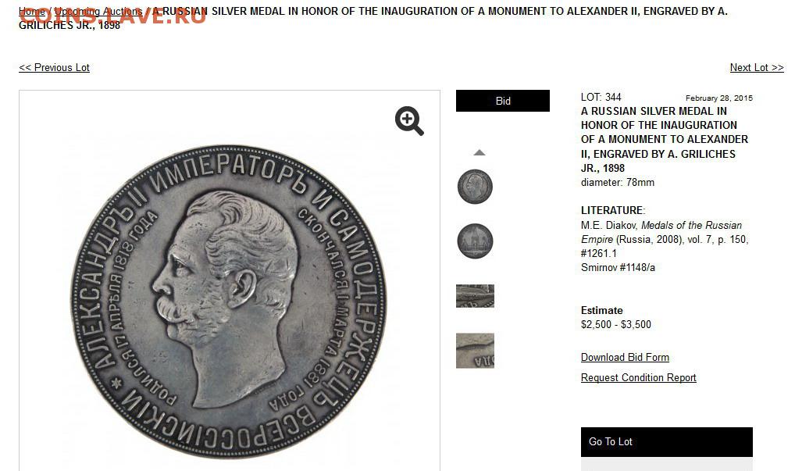
Task: Click the lot title heading text
Action: (664, 139)
